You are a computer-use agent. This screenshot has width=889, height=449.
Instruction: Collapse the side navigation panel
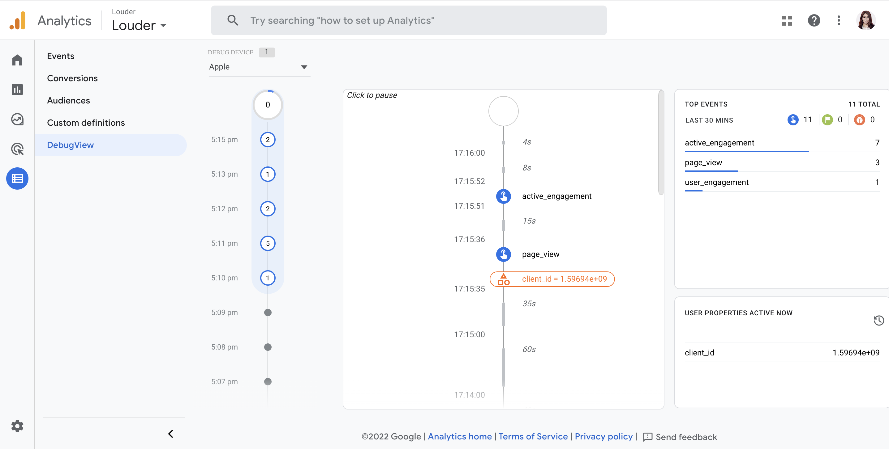170,434
